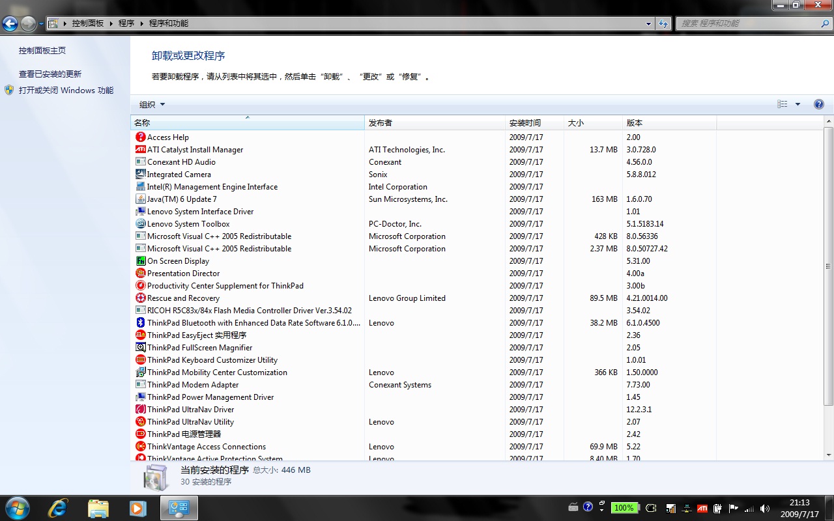Screen dimensions: 834x521
Task: Open the recent pages dropdown arrow
Action: click(x=42, y=24)
